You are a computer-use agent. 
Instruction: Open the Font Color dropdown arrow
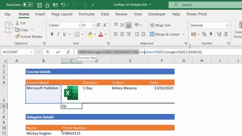tap(106, 34)
